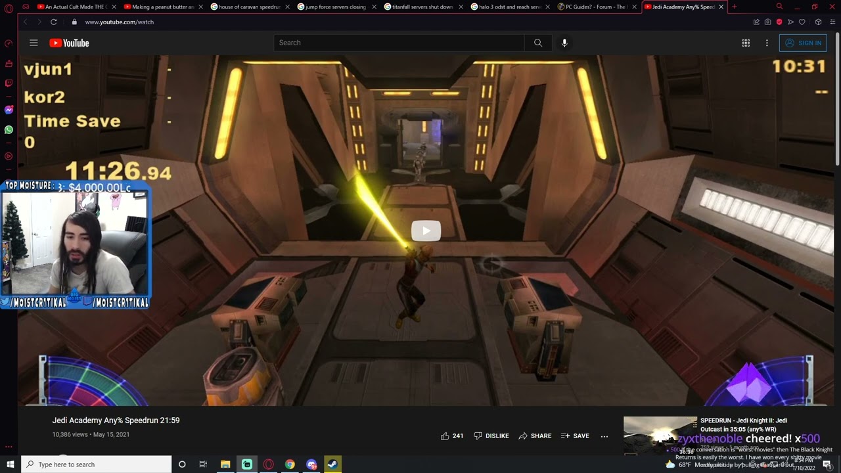Viewport: 841px width, 473px height.
Task: Take a snapshot with camera icon
Action: tap(767, 22)
